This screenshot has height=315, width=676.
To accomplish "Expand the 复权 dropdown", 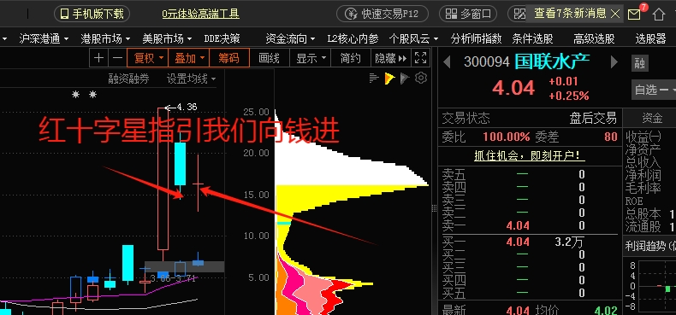I will (x=149, y=58).
